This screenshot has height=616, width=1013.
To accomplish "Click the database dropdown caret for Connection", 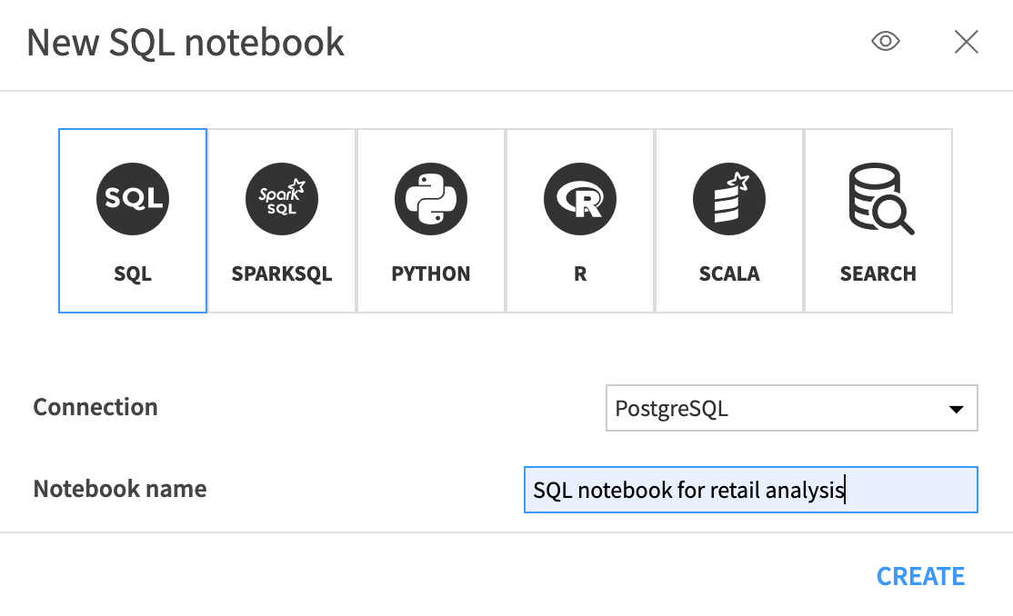I will pyautogui.click(x=956, y=408).
